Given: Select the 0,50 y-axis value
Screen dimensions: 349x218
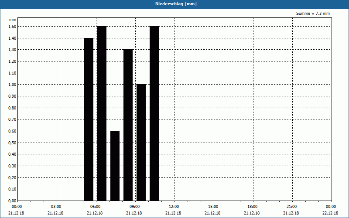Looking at the screenshot, I should pos(12,143).
